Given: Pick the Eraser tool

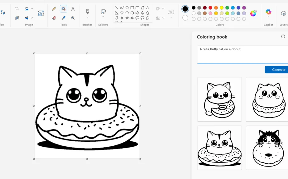Looking at the screenshot, I should 54,18.
